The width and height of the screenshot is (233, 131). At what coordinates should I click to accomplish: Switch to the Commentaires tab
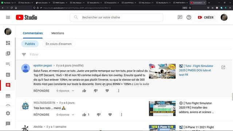(x=33, y=33)
